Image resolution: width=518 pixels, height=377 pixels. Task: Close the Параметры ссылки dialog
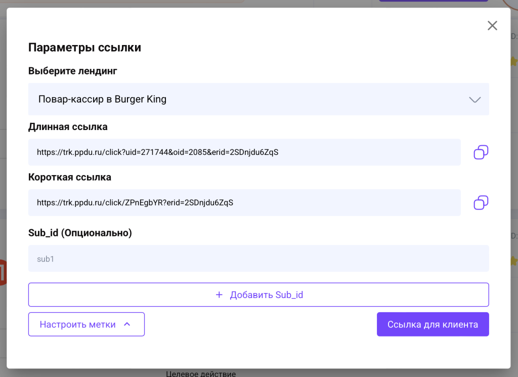(492, 25)
